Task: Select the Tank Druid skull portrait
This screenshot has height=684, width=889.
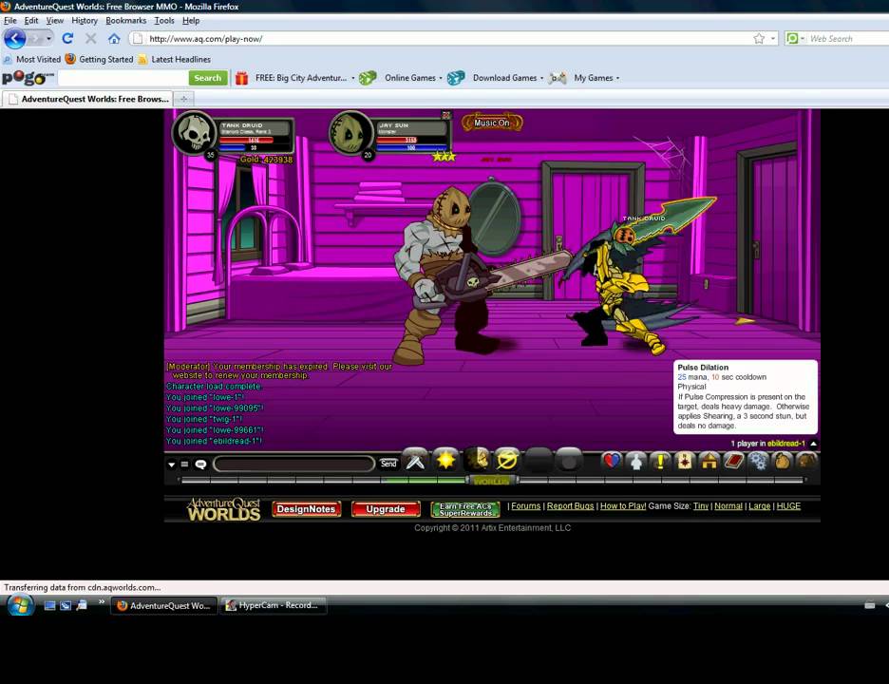Action: click(x=195, y=132)
